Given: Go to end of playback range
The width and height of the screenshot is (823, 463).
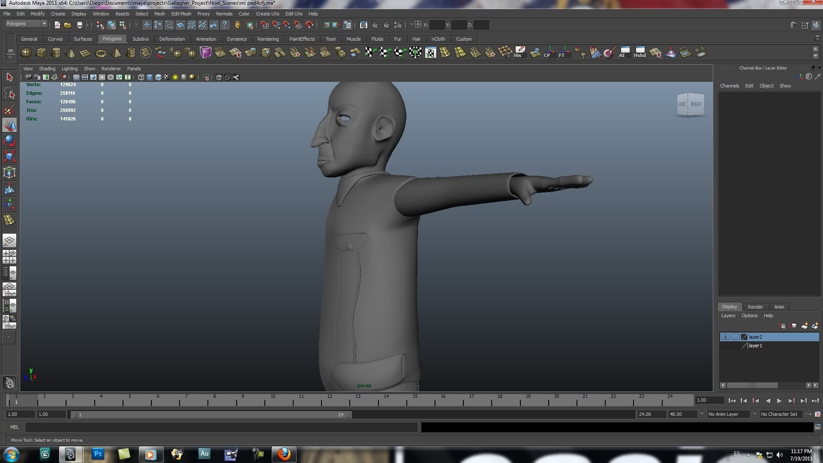Looking at the screenshot, I should pos(815,401).
